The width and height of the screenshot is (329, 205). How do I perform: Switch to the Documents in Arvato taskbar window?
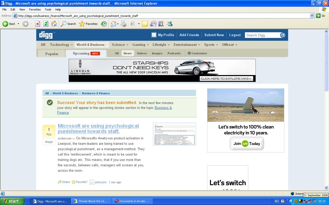(x=133, y=201)
